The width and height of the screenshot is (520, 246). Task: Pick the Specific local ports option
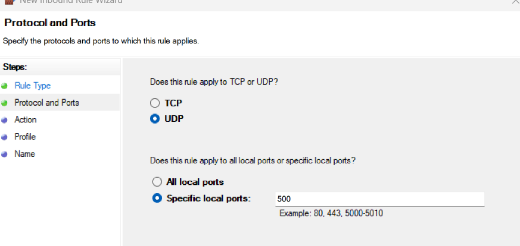(157, 198)
